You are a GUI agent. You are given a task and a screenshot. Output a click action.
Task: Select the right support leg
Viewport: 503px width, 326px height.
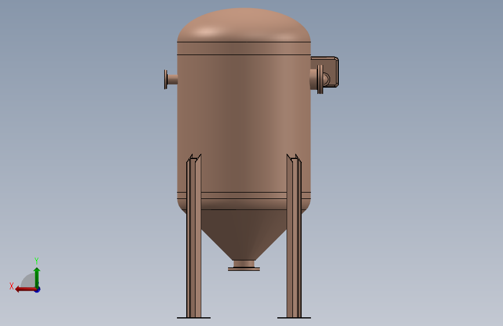[294, 236]
